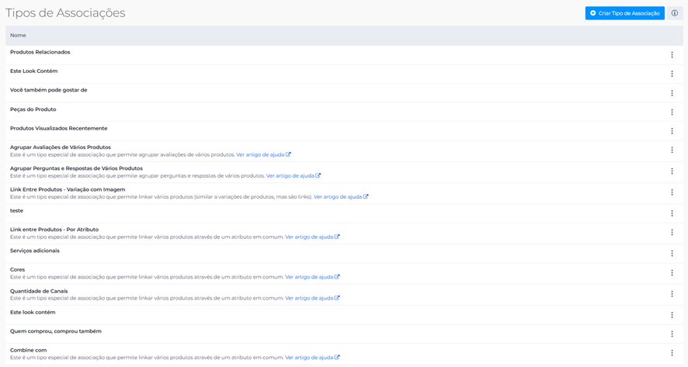Viewport: 688px width, 367px height.
Task: Select Combine com name text
Action: tap(29, 350)
